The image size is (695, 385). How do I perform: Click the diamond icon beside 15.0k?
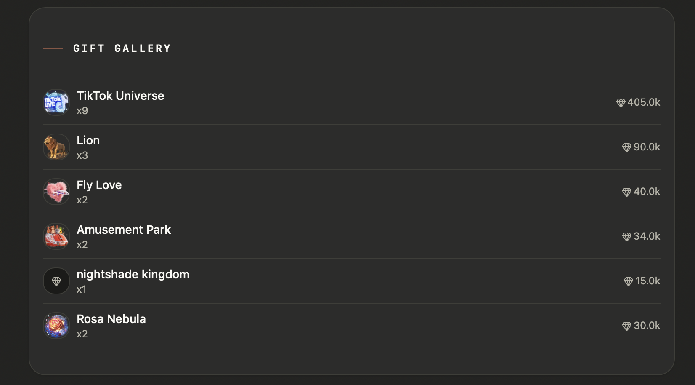tap(628, 281)
